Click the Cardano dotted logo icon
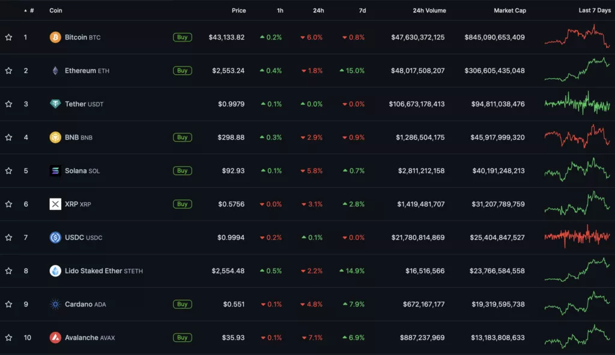Viewport: 615px width, 355px height. click(55, 304)
